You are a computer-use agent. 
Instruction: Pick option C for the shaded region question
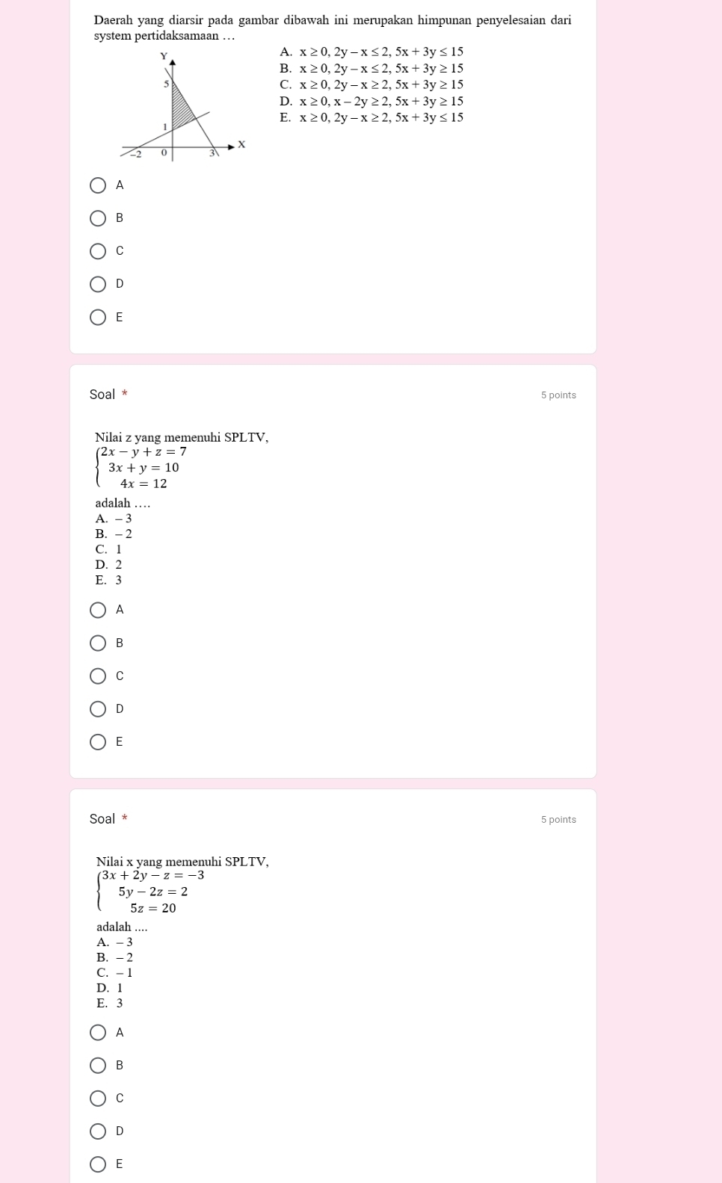98,251
